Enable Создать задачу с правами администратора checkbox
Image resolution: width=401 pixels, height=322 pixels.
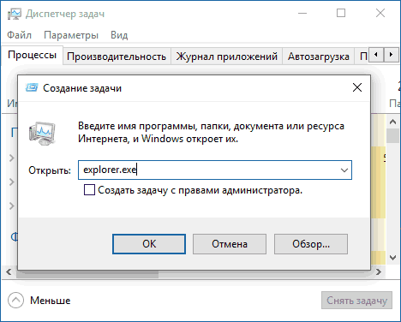click(89, 190)
